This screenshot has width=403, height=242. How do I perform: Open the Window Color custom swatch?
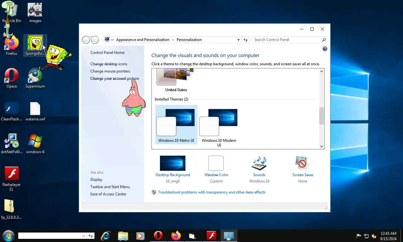[216, 163]
